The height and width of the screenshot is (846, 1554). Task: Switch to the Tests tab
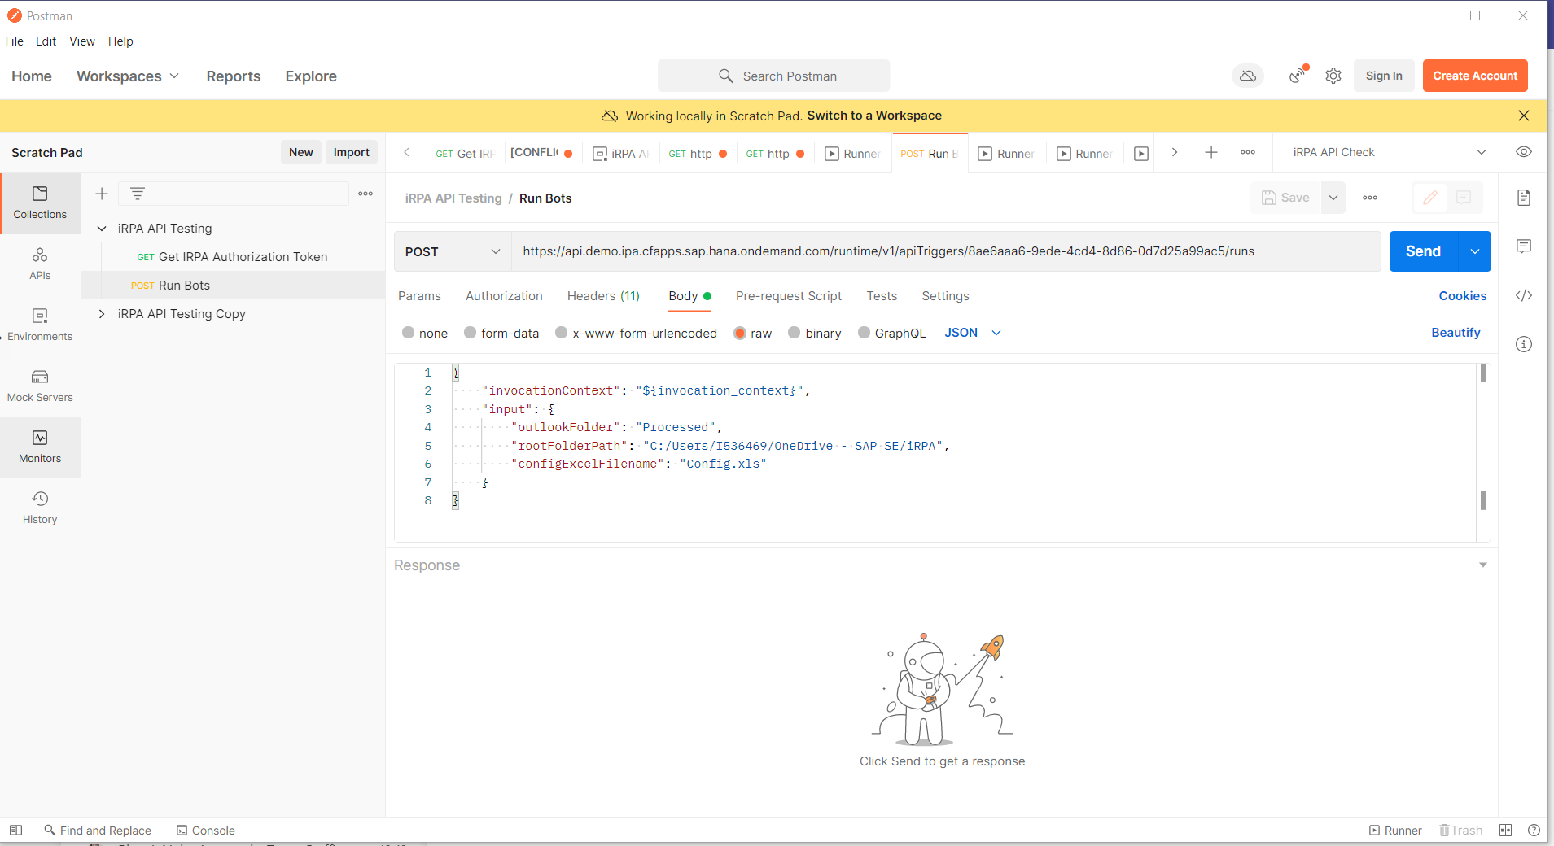882,296
